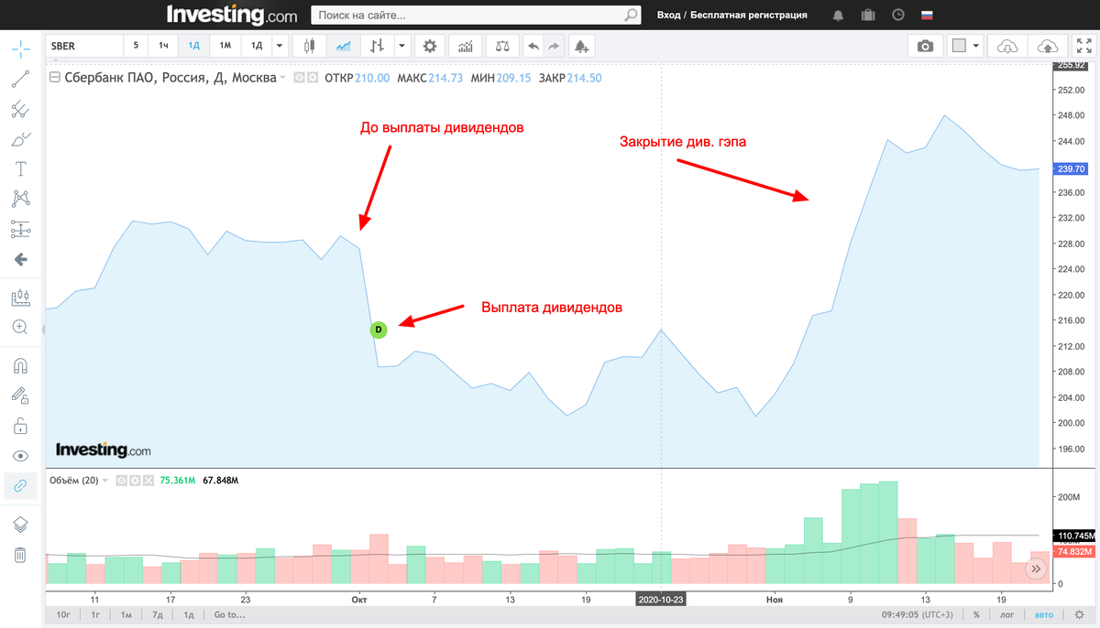The height and width of the screenshot is (628, 1100).
Task: Toggle percent scale %
Action: (x=977, y=614)
